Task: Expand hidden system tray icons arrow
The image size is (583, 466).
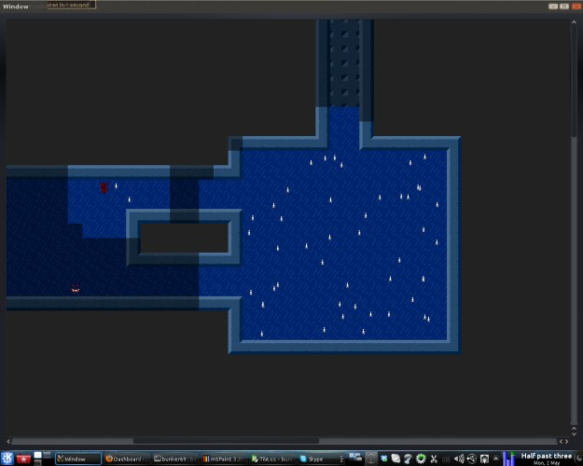Action: pos(495,459)
